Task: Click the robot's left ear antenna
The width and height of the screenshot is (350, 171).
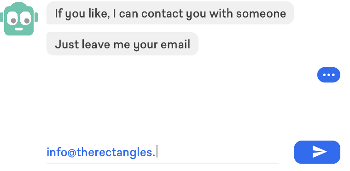Action: coord(1,18)
